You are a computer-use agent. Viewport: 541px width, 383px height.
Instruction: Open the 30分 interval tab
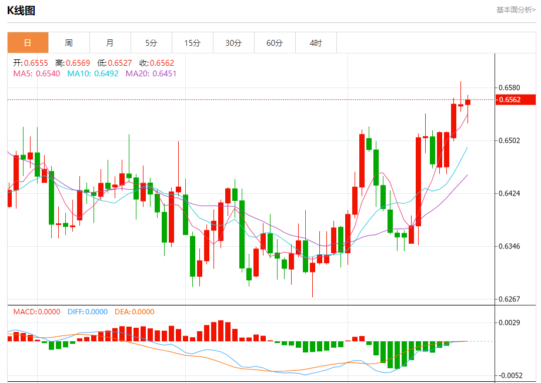click(x=233, y=43)
